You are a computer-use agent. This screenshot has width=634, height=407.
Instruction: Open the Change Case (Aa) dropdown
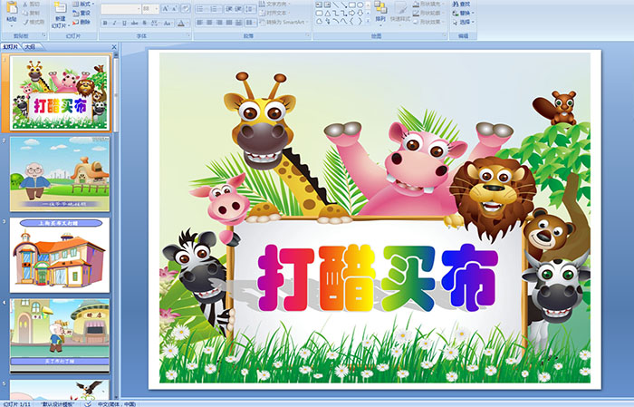tap(168, 23)
